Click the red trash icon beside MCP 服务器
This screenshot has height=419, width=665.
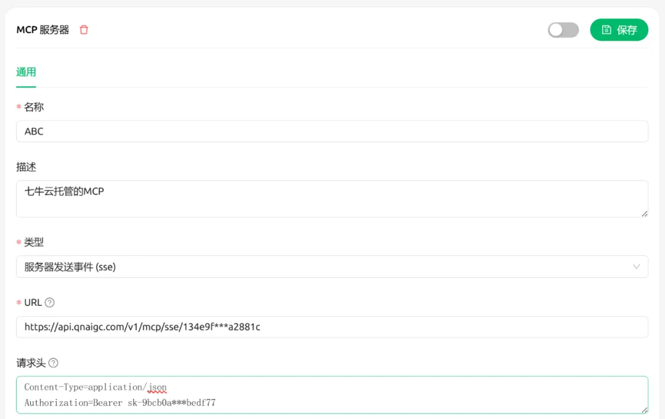tap(84, 30)
